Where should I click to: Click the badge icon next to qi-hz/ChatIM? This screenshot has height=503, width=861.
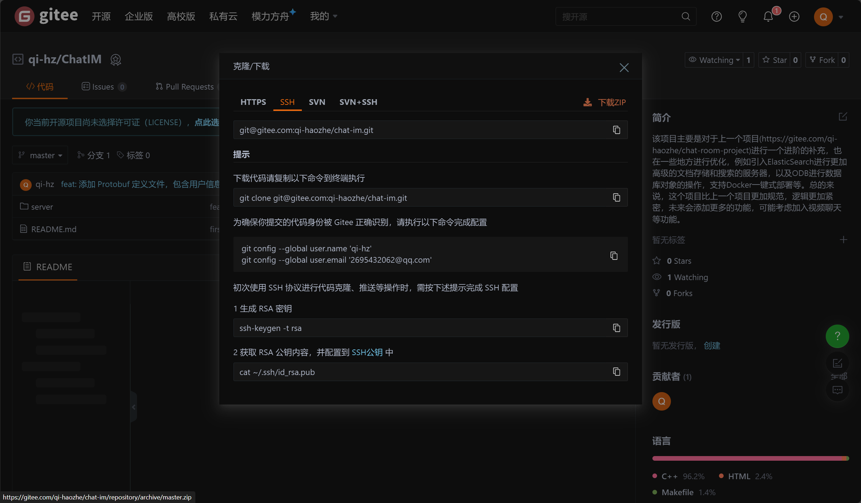pos(116,60)
